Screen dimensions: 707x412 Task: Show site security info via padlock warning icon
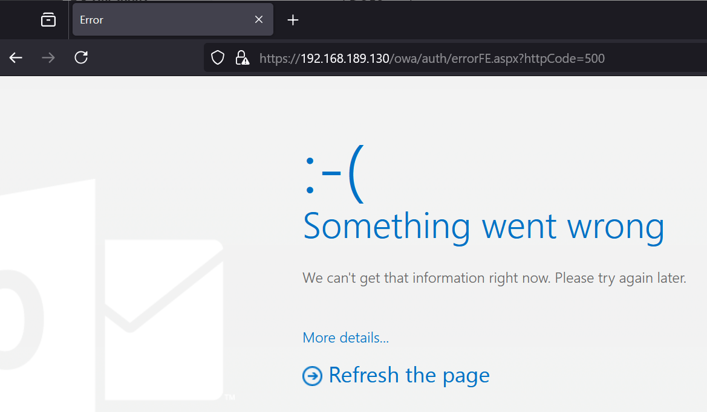pyautogui.click(x=242, y=58)
